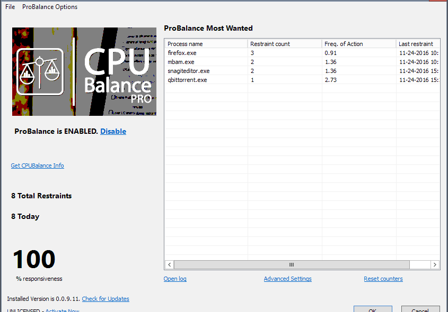448x312 pixels.
Task: Sort by Restraint count column header
Action: coord(285,44)
